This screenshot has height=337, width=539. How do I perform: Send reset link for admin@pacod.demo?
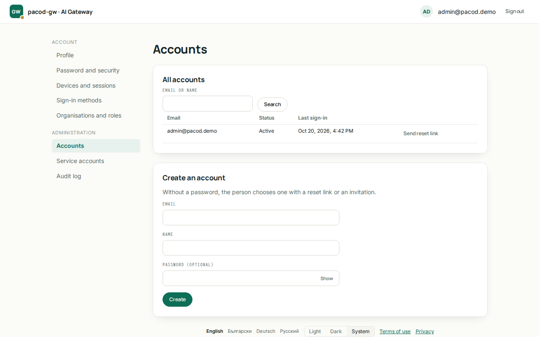(421, 134)
